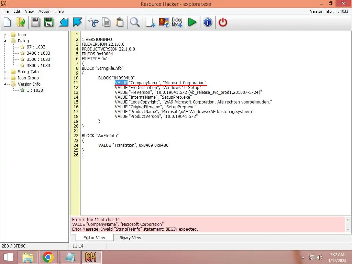Image resolution: width=352 pixels, height=264 pixels.
Task: Click the Add empty resource icon
Action: click(x=150, y=22)
